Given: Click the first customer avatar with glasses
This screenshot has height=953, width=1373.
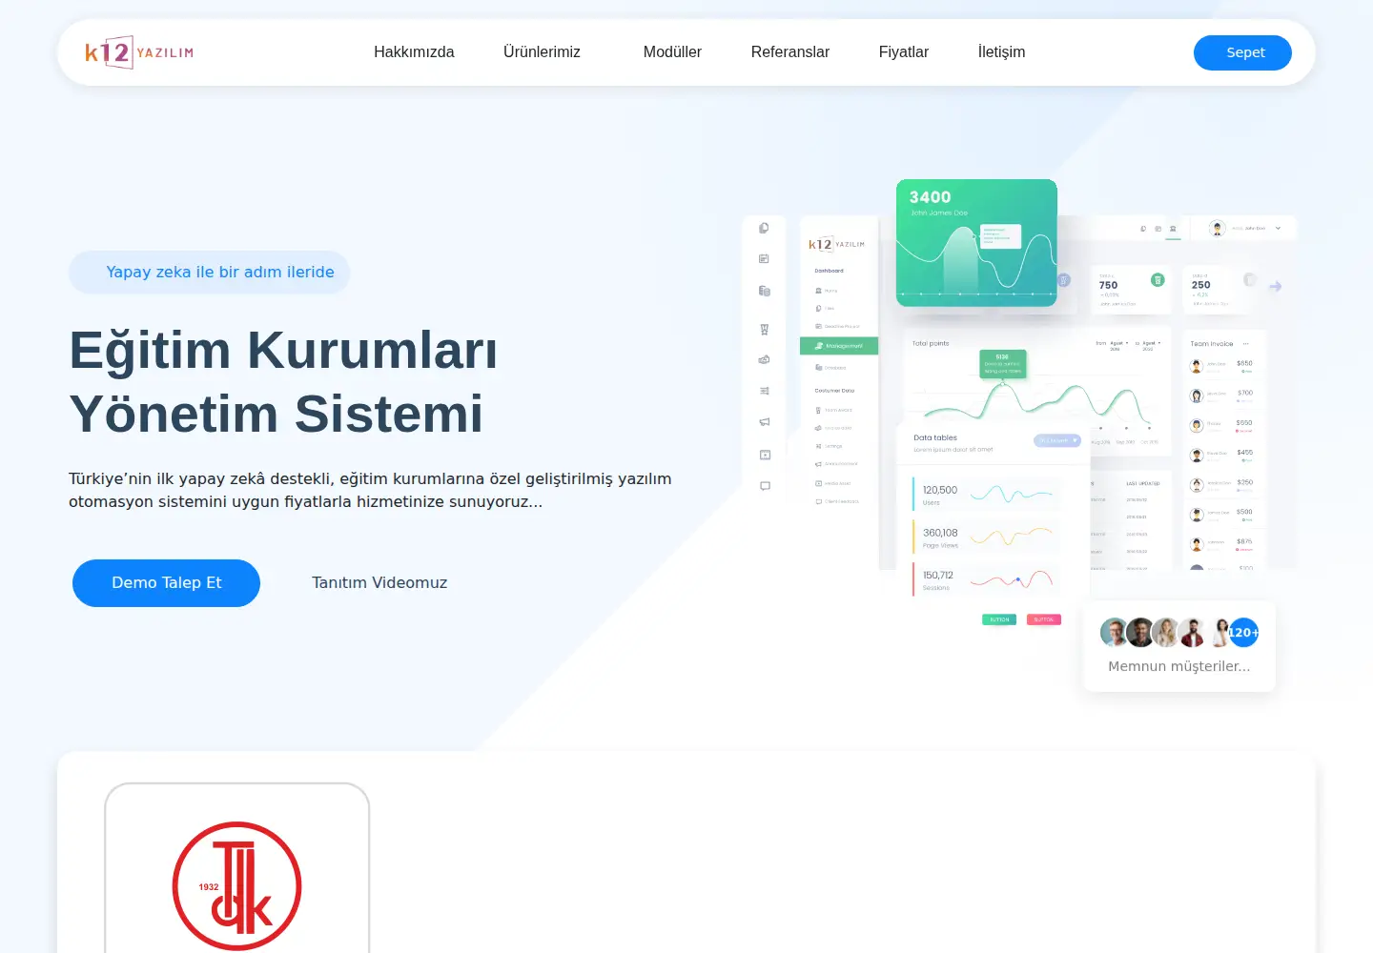Looking at the screenshot, I should [1114, 633].
